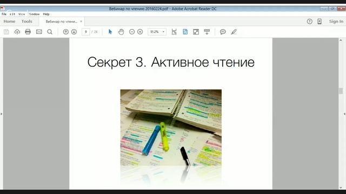The height and width of the screenshot is (194, 346).
Task: Click the highlighter notebook photo in slide
Action: pos(171,127)
